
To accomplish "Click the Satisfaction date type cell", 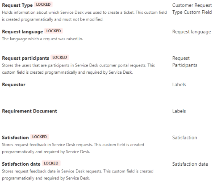I will [x=190, y=164].
